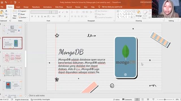Select the rectangle shape in Shapes gallery
Image resolution: width=181 pixels, height=101 pixels.
[x=126, y=11]
